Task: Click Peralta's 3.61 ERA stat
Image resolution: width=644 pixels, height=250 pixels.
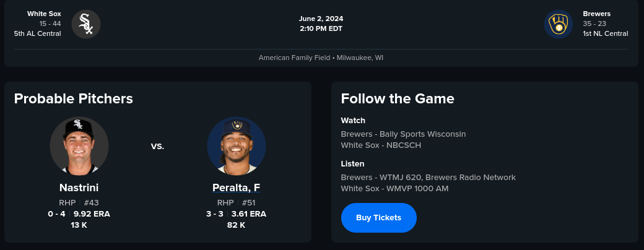Action: pos(249,214)
